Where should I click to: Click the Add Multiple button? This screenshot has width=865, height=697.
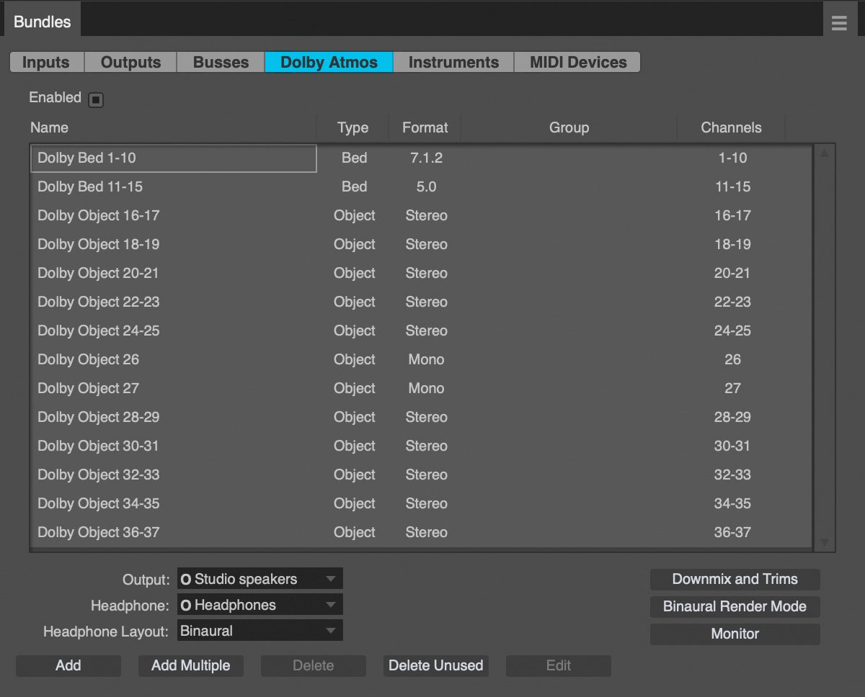pos(191,665)
